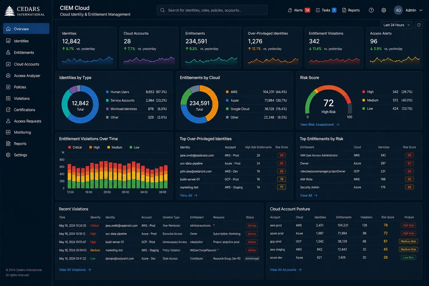Click Medium Risk badge for gcp-prod

(408, 241)
